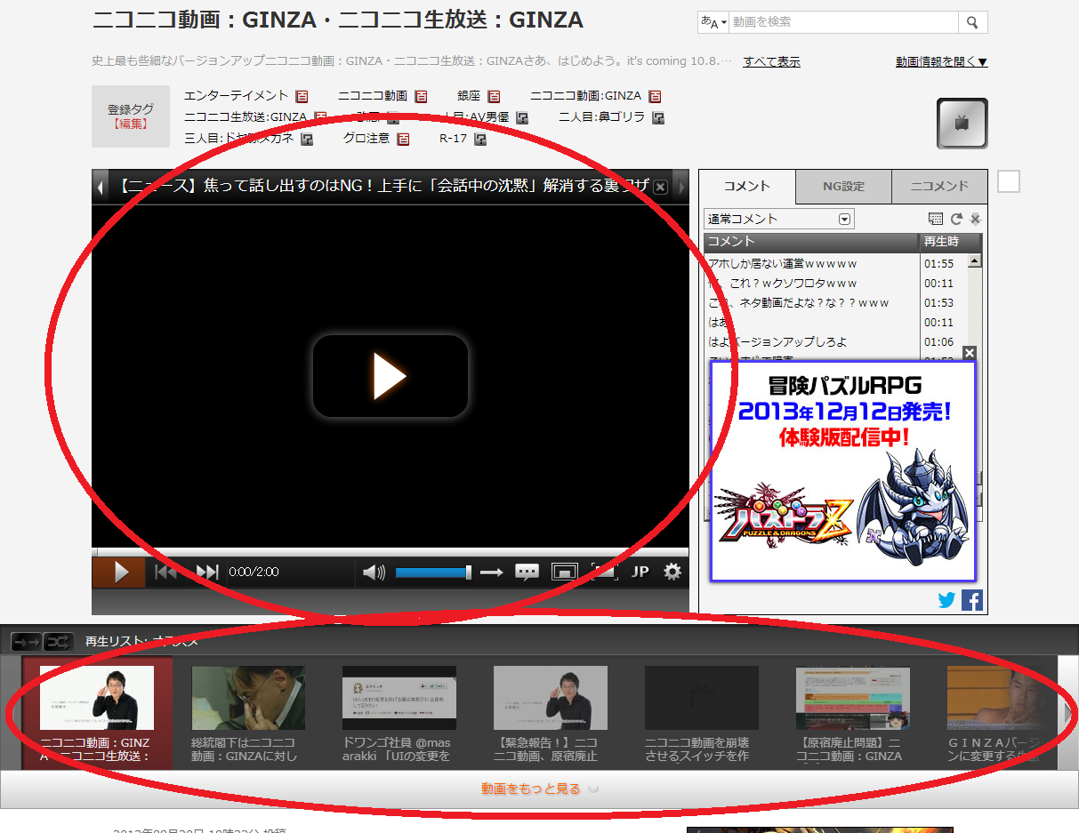Image resolution: width=1079 pixels, height=833 pixels.
Task: Close the news ticker with its X button
Action: point(660,187)
